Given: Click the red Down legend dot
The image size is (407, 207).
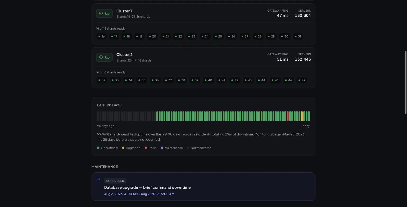Looking at the screenshot, I should pyautogui.click(x=146, y=148).
